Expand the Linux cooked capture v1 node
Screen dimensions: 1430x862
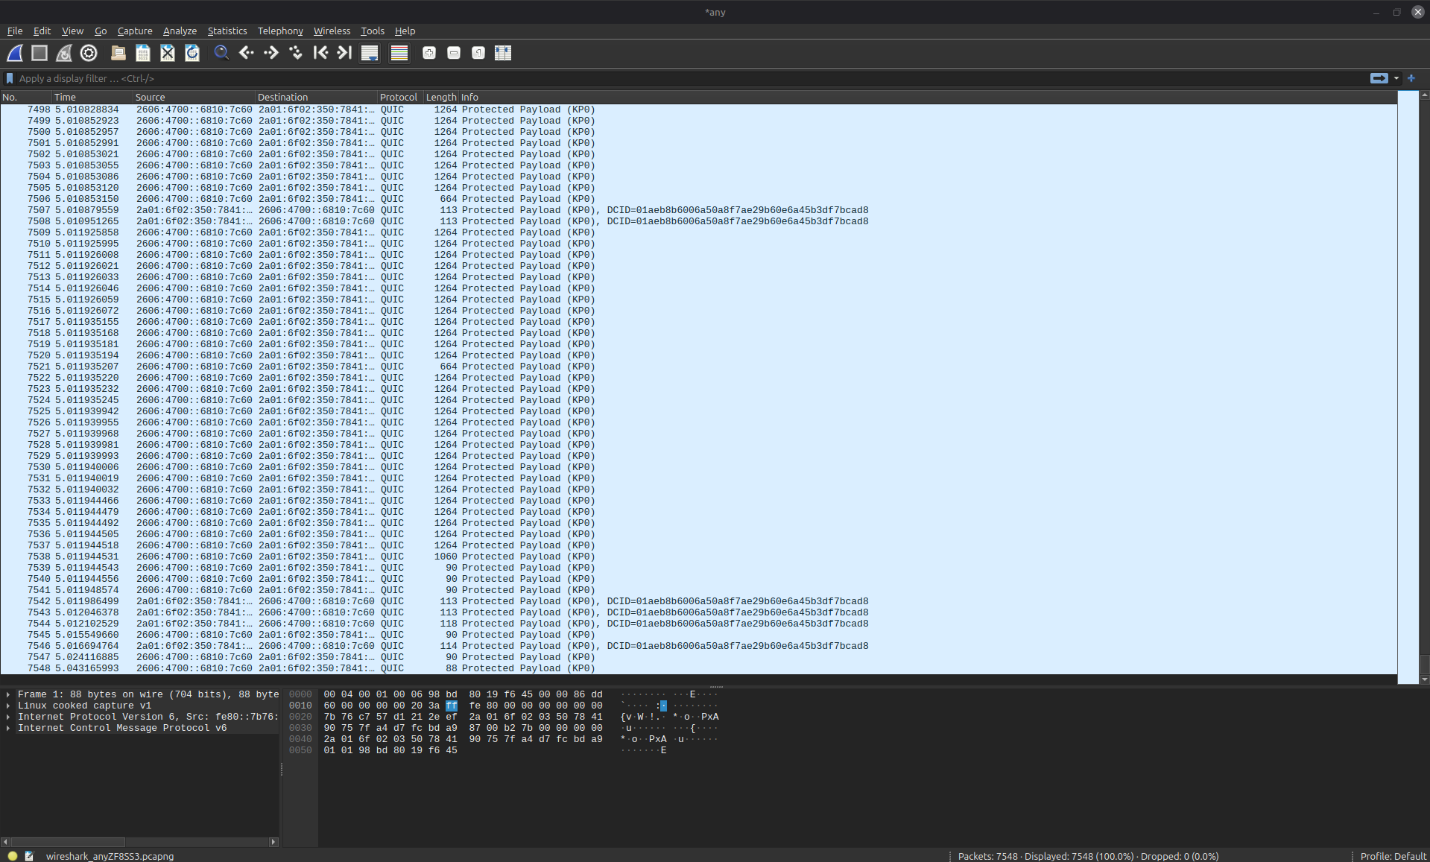coord(8,706)
